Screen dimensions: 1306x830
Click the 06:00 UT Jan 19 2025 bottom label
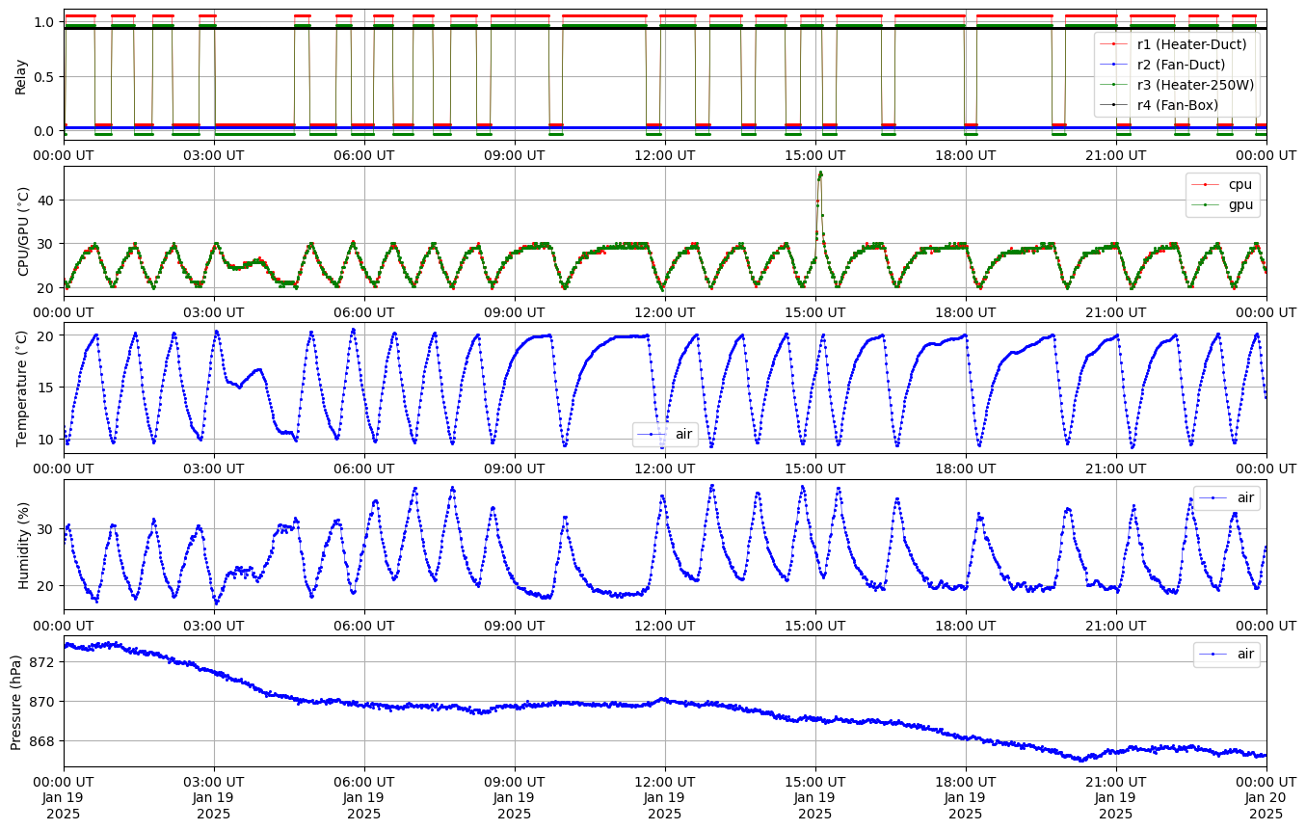click(364, 797)
